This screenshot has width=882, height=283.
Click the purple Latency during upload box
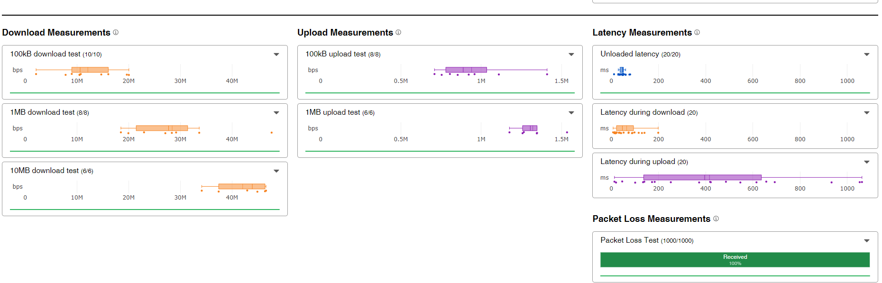pyautogui.click(x=702, y=177)
